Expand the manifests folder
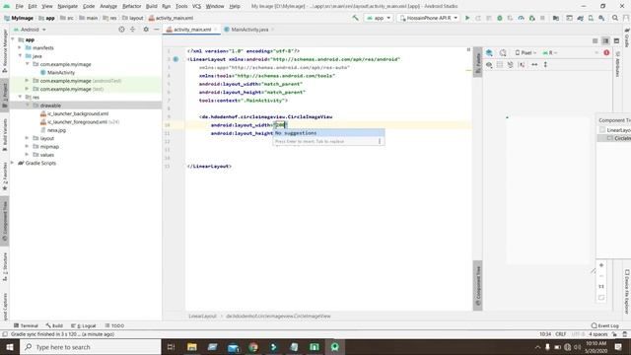Viewport: 631px width, 355px height. coord(20,48)
